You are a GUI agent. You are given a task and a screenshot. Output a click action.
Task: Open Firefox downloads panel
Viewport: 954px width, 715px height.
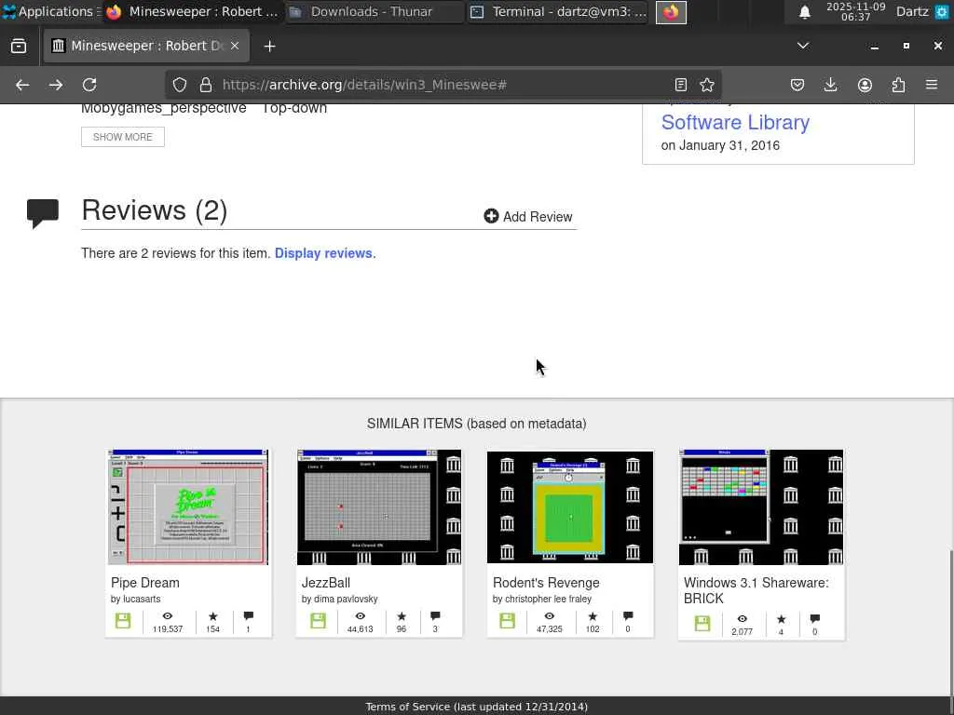(830, 85)
